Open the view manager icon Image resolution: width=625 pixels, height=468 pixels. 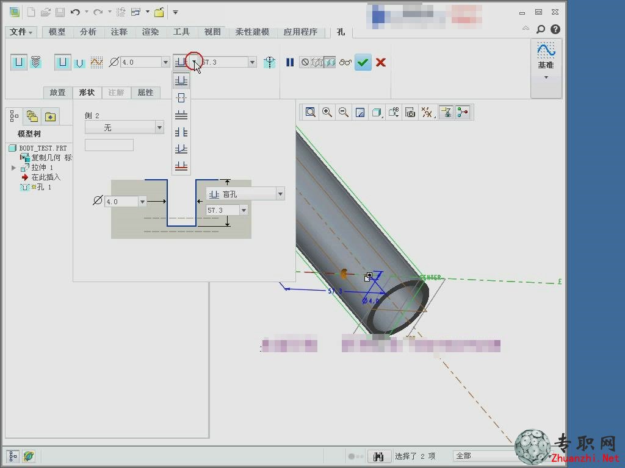(x=410, y=112)
